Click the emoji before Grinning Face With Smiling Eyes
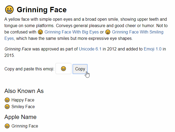 [x=108, y=32]
